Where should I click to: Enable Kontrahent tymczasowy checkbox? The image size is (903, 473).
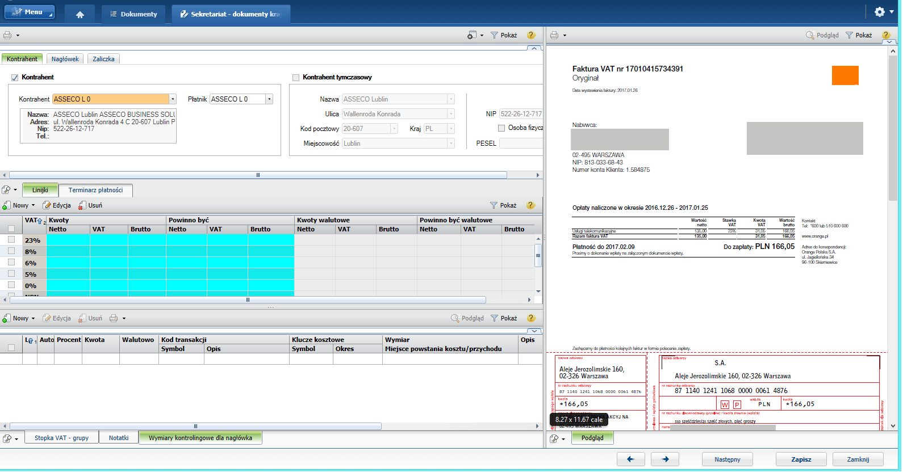pos(295,78)
